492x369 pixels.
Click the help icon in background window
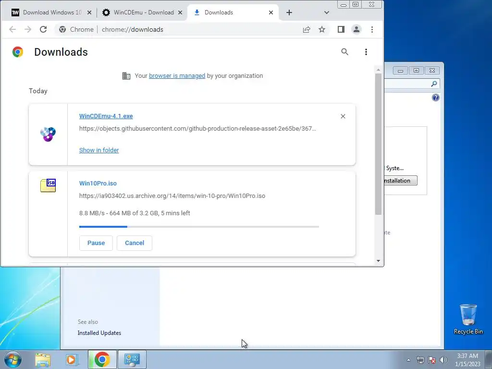coord(436,98)
